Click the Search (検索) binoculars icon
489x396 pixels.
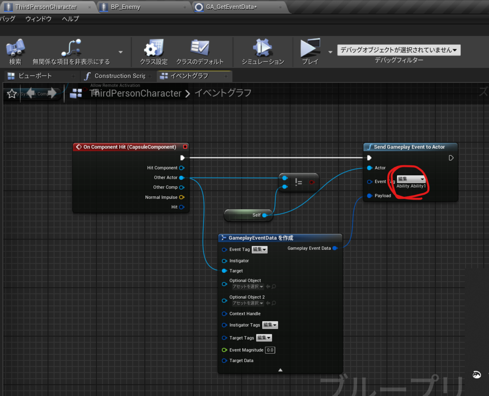15,48
